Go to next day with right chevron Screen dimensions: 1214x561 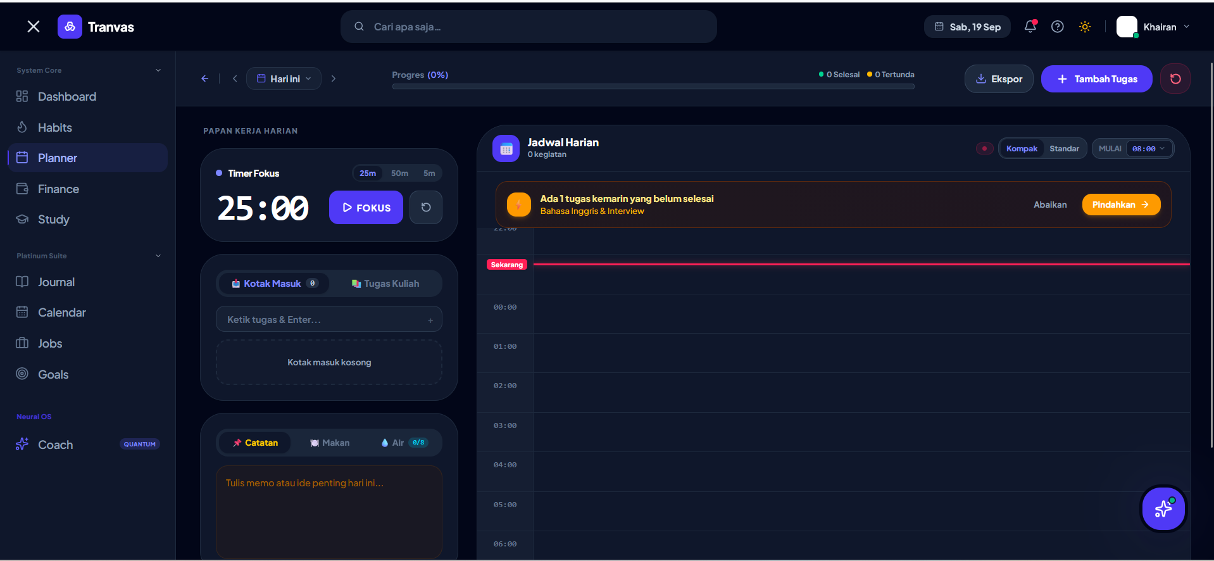[x=334, y=79]
